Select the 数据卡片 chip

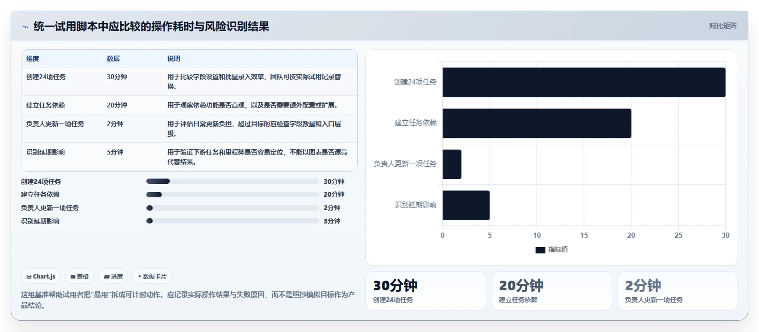(152, 276)
